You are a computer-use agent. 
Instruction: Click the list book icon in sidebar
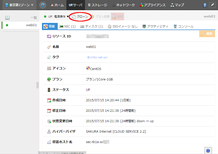click(7, 18)
